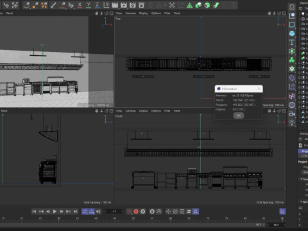The height and width of the screenshot is (231, 308).
Task: Click Top viewport pan hand icon
Action: 269,13
